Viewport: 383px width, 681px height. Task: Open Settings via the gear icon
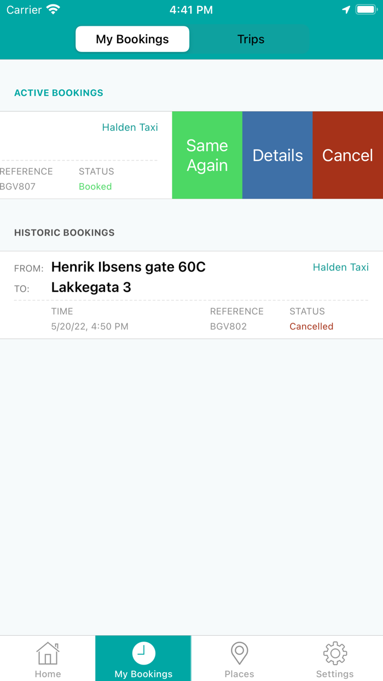(335, 653)
